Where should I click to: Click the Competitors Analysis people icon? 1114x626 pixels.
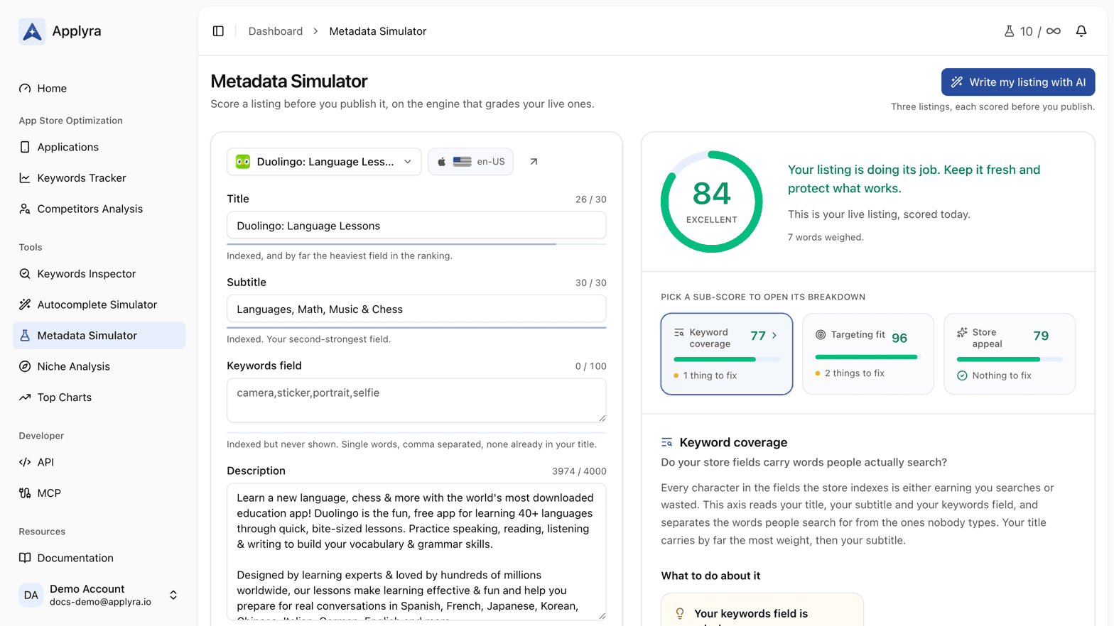tap(25, 209)
